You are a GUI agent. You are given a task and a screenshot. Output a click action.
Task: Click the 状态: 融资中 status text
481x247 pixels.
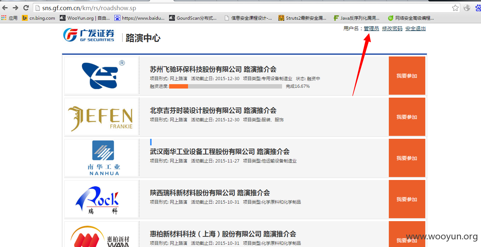pyautogui.click(x=308, y=79)
